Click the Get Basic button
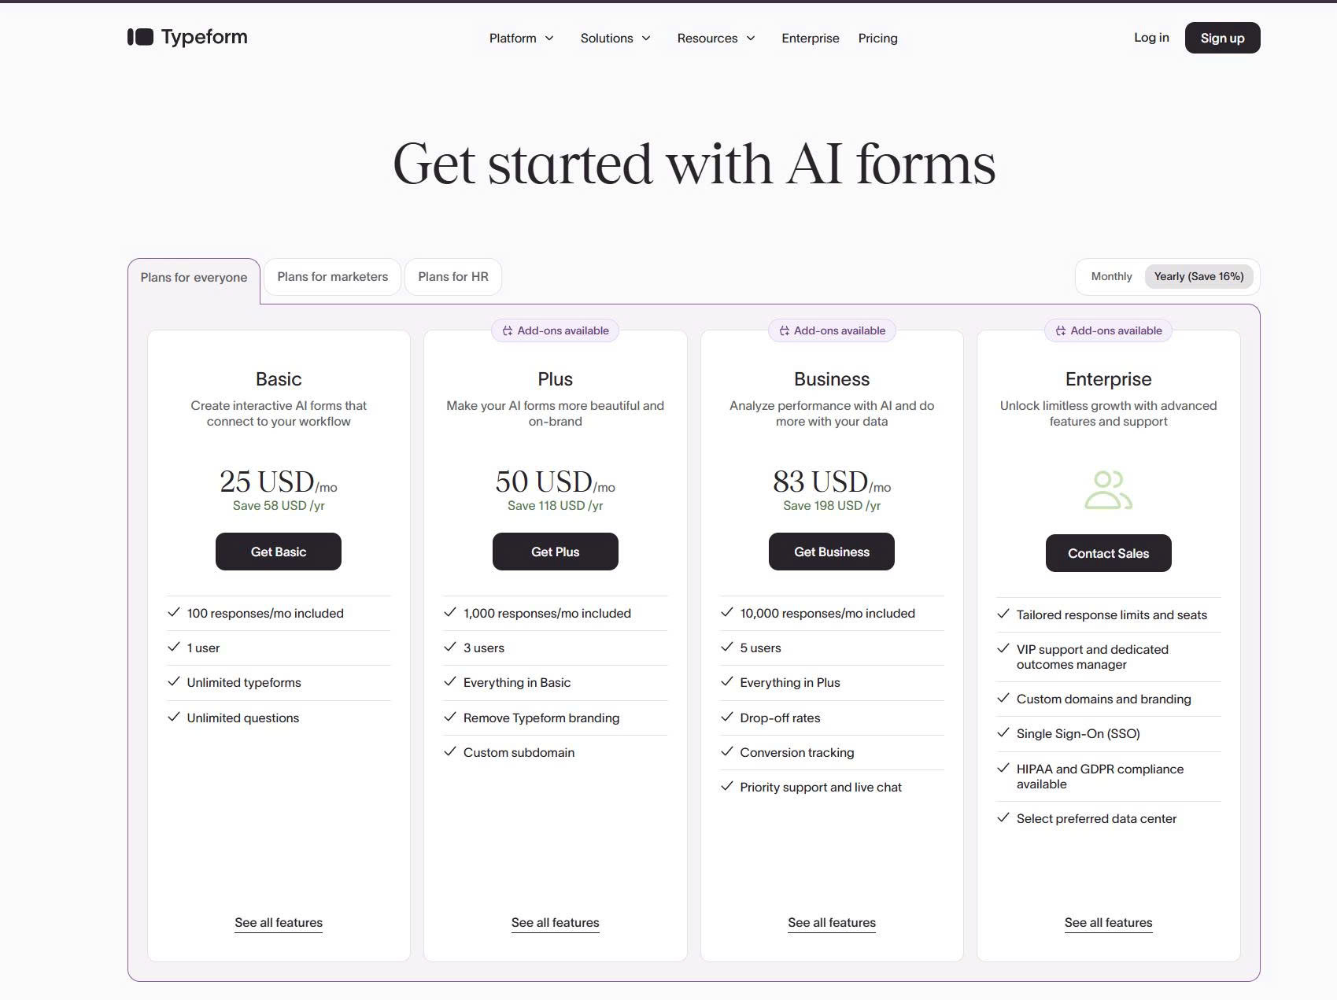1337x1000 pixels. [x=278, y=551]
